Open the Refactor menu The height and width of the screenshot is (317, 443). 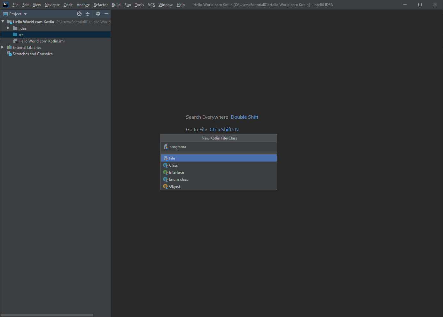point(100,5)
